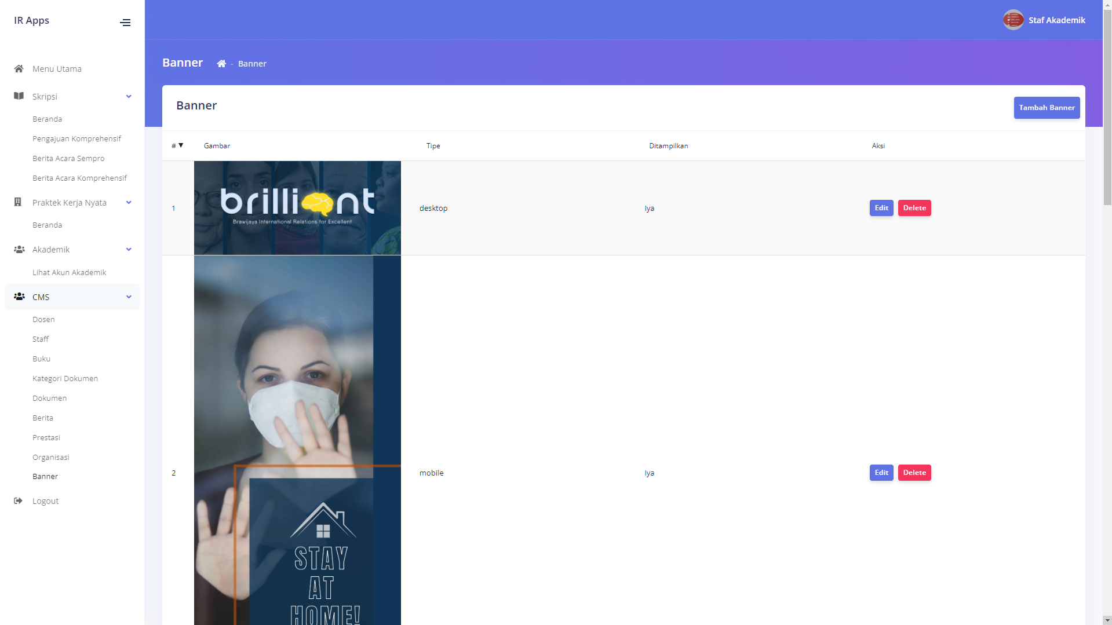The height and width of the screenshot is (625, 1112).
Task: Open Berita Acara Sempro
Action: click(68, 158)
